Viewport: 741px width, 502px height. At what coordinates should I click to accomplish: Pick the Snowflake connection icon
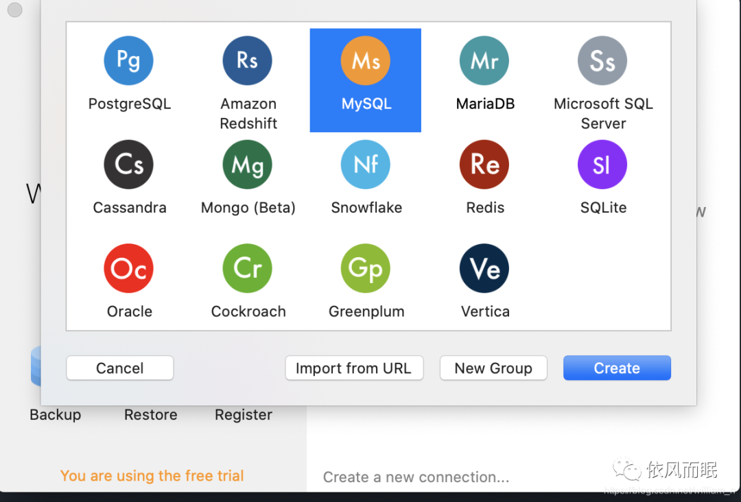tap(365, 165)
